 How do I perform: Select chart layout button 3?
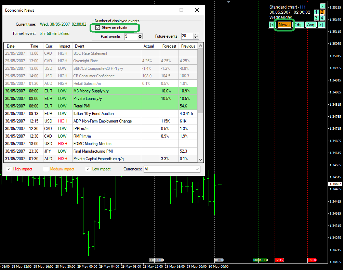[x=316, y=18]
